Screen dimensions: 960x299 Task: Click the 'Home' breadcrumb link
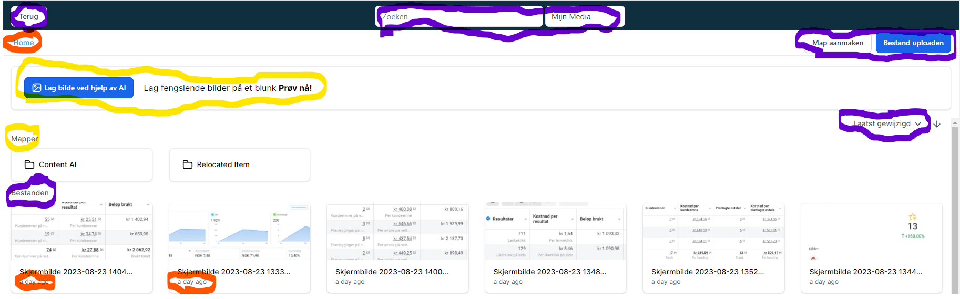click(x=24, y=43)
